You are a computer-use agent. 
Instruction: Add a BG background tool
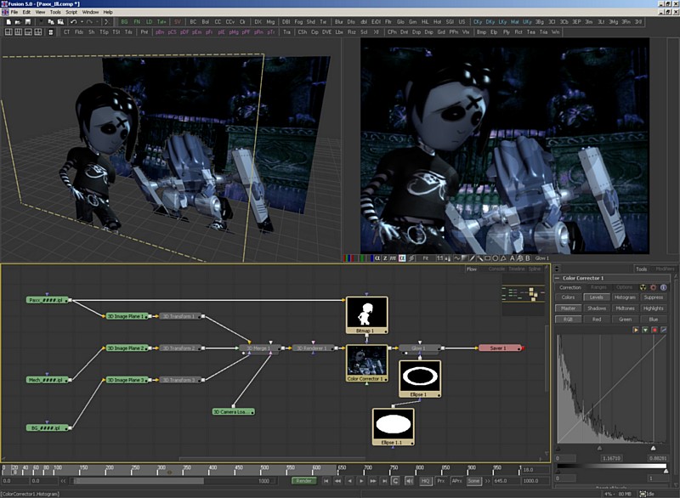pos(124,22)
